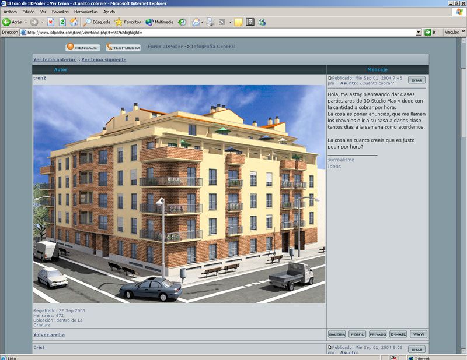Open the WWW button for trenZ

pos(419,334)
